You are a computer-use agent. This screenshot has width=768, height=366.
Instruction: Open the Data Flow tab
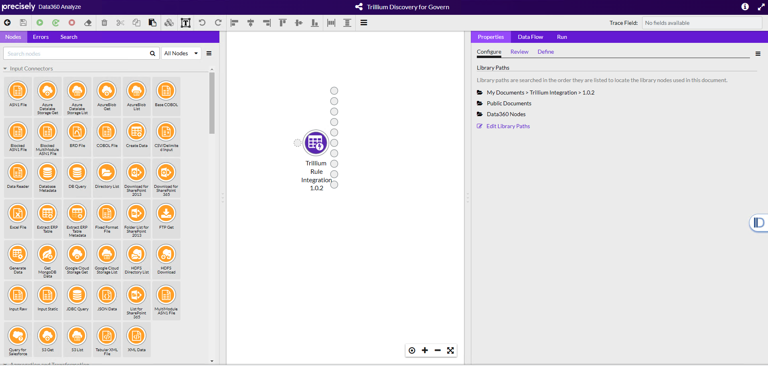pyautogui.click(x=530, y=37)
